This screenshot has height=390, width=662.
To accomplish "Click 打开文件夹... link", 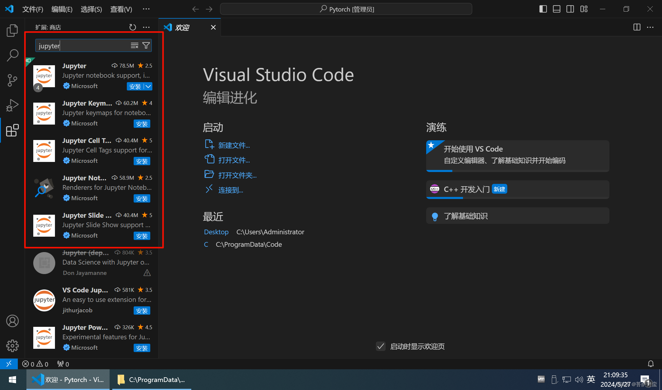I will (x=237, y=175).
